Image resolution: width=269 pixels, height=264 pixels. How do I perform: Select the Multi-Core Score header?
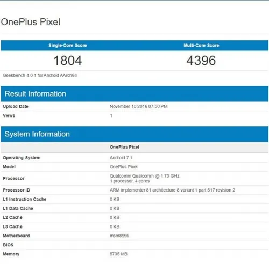[x=201, y=46]
